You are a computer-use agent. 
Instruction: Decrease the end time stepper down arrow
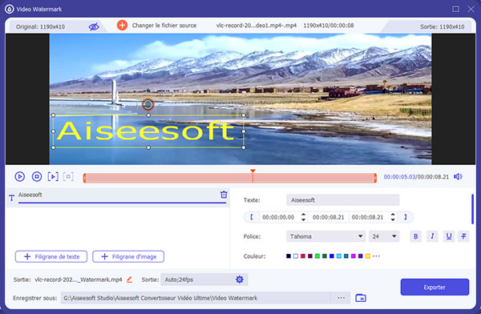pos(393,219)
